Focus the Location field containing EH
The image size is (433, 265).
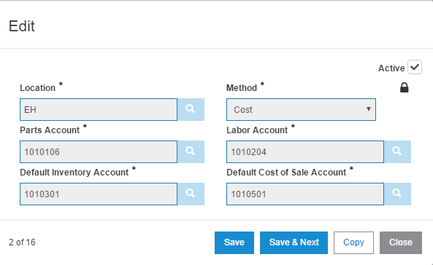tap(99, 109)
